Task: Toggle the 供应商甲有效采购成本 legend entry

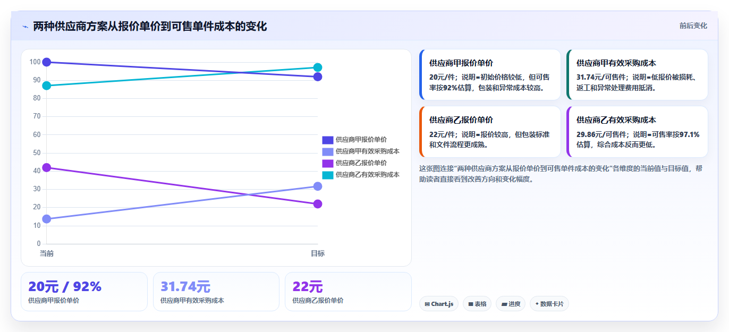Action: coord(361,151)
